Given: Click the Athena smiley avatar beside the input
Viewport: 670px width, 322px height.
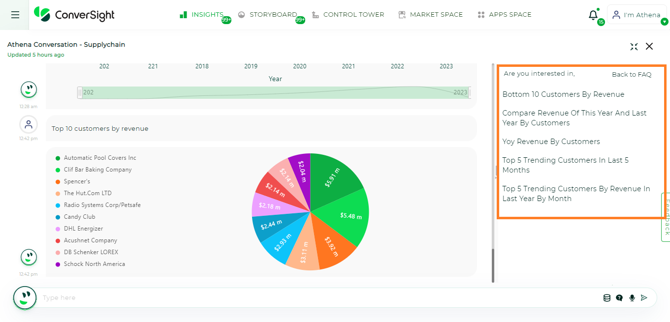Looking at the screenshot, I should coord(25,297).
